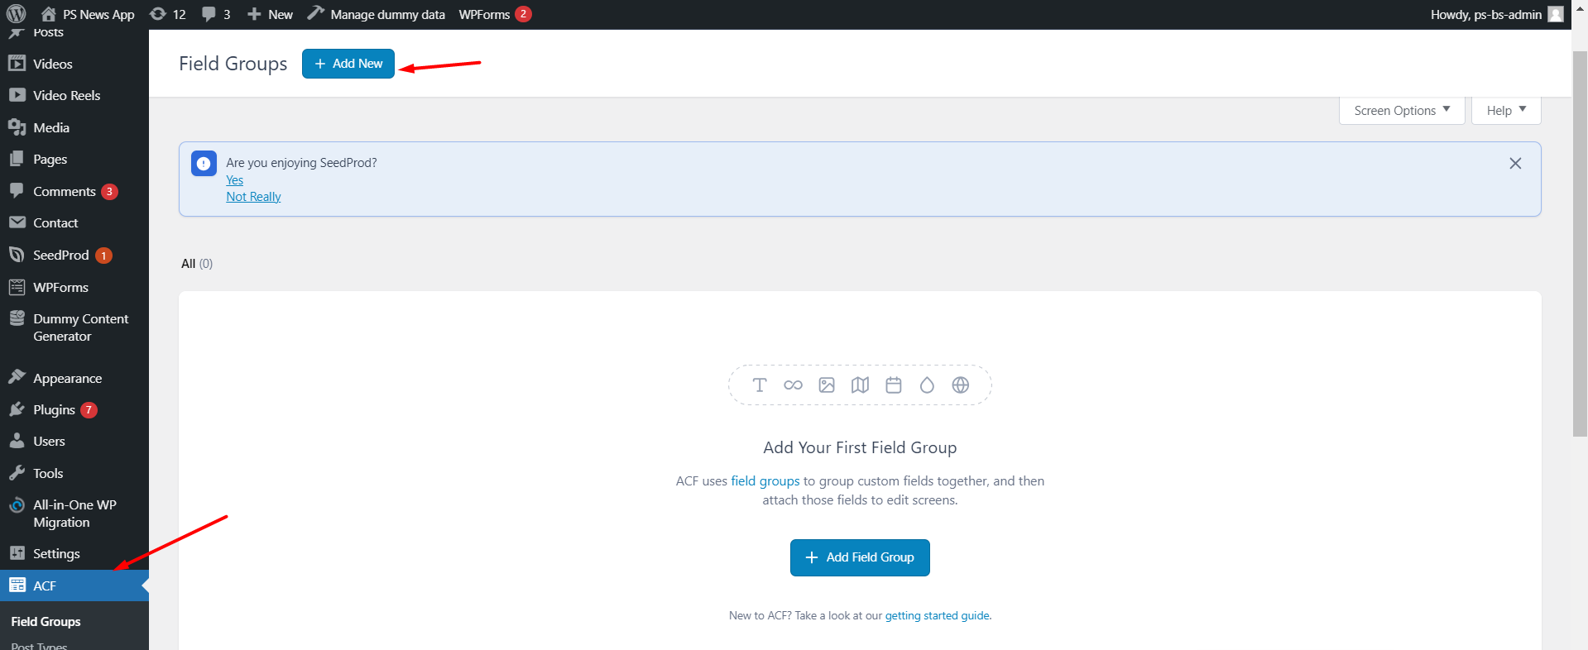Click the New plus item in admin bar
This screenshot has height=650, width=1588.
[x=270, y=14]
